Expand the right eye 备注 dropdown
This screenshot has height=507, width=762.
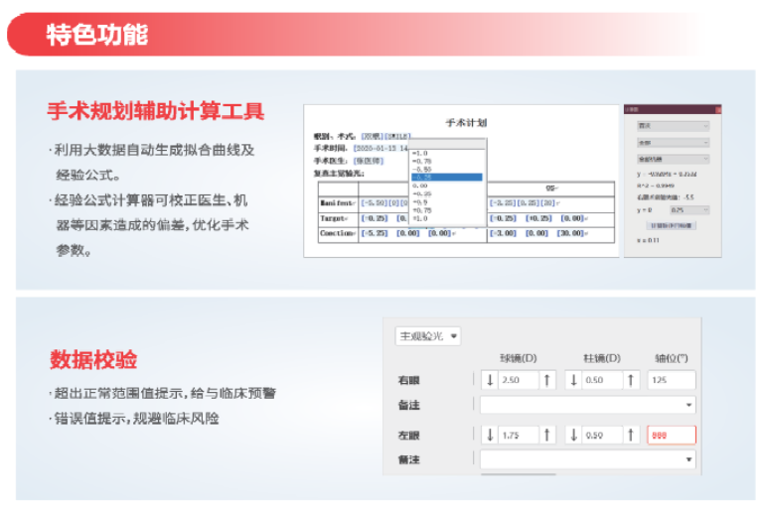[688, 405]
